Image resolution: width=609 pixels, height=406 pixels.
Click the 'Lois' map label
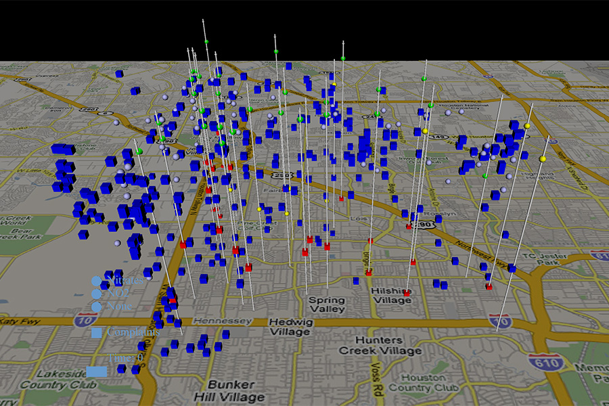pos(359,219)
